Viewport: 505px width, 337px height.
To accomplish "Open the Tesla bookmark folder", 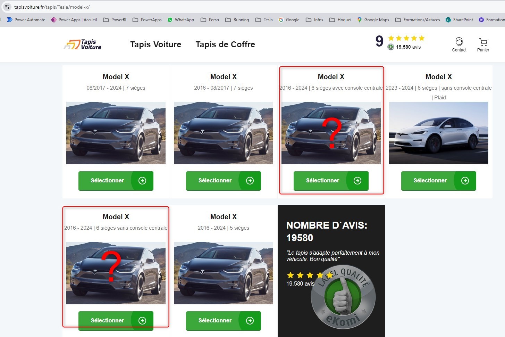I will 264,20.
